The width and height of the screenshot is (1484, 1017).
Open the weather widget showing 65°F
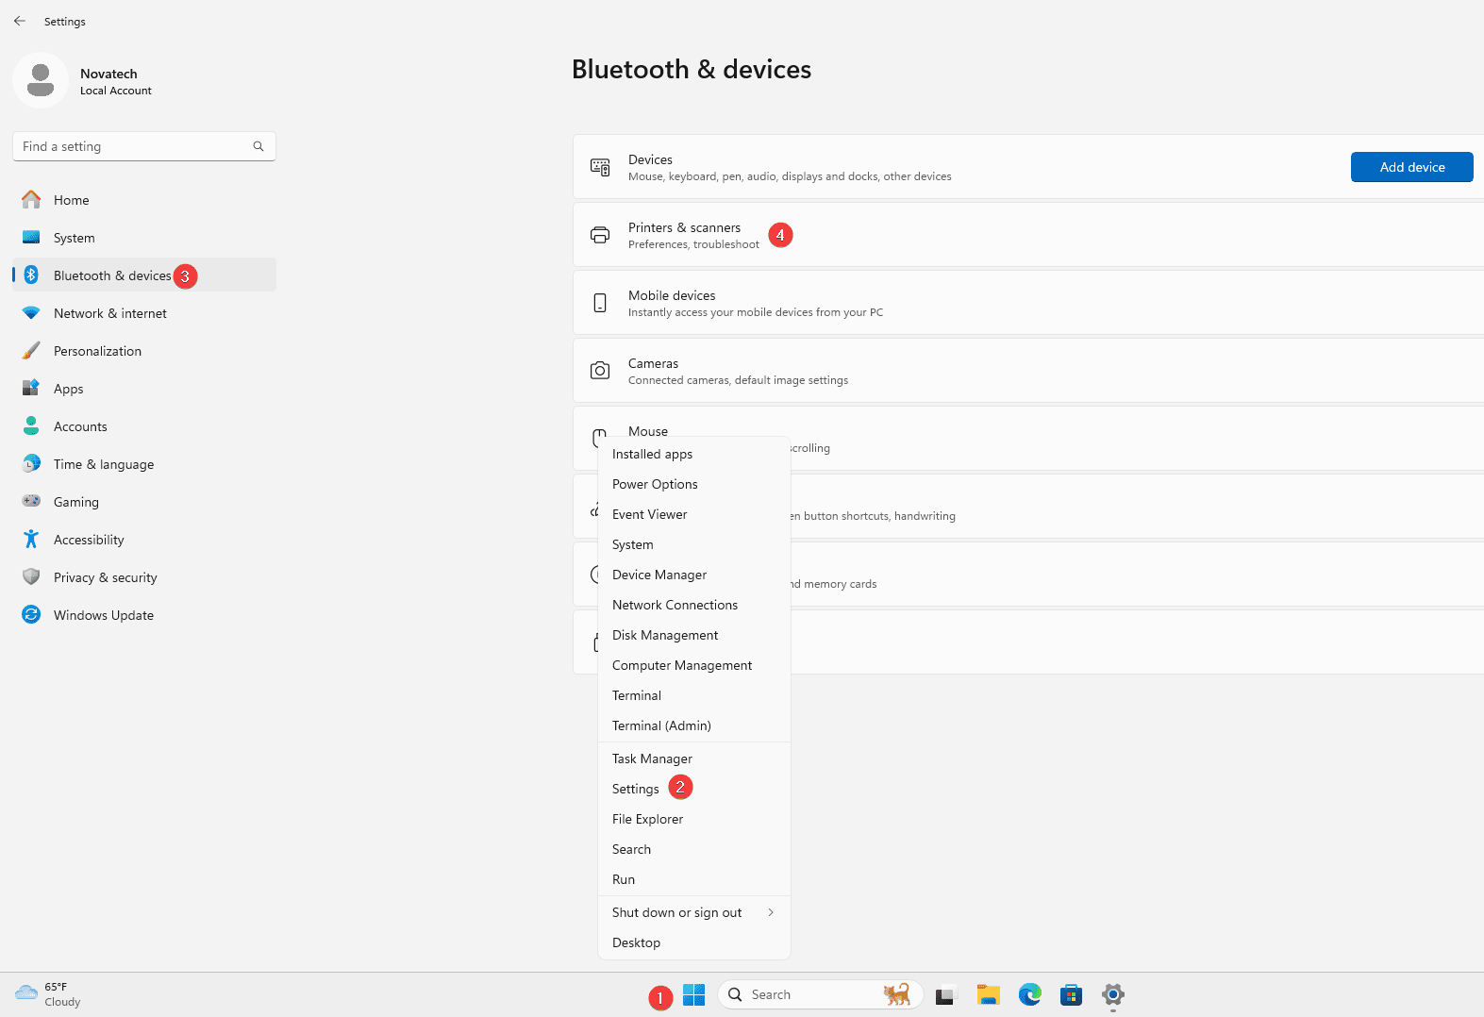click(49, 994)
